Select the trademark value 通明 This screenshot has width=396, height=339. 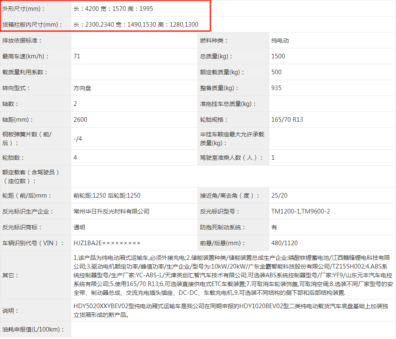click(x=79, y=227)
